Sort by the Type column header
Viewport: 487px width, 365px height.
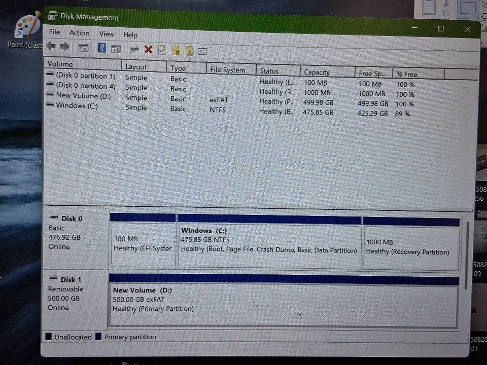pyautogui.click(x=186, y=68)
